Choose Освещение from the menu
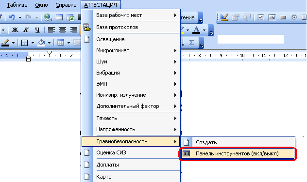The width and height of the screenshot is (307, 182). pos(131,39)
